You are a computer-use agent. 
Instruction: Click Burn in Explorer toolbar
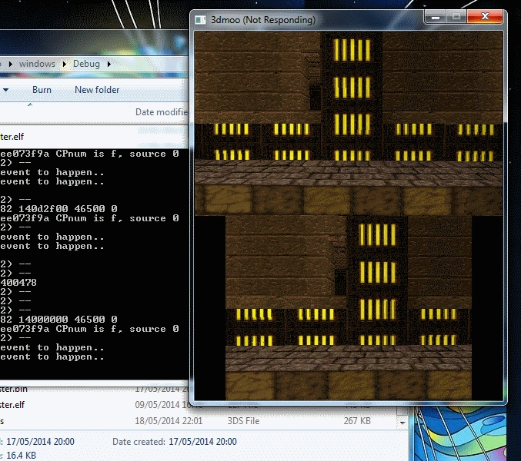(42, 90)
